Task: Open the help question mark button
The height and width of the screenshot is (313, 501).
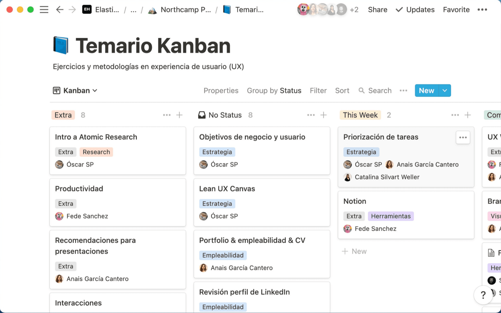Action: [483, 295]
